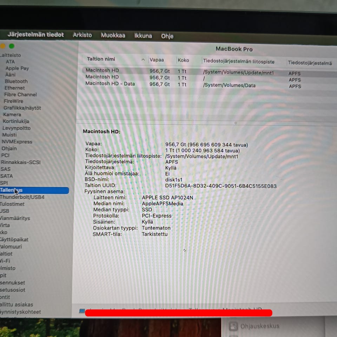Select the Macintosh HD - Data row

pyautogui.click(x=209, y=85)
